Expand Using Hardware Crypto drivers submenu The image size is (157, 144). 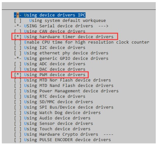click(64, 134)
